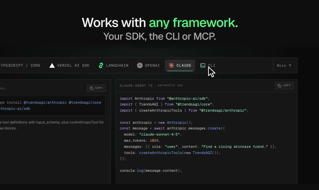The width and height of the screenshot is (319, 190).
Task: Copy the npm install command
Action: tap(96, 88)
